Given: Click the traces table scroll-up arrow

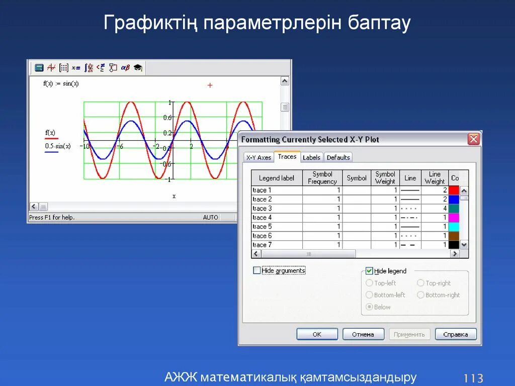Looking at the screenshot, I should tap(464, 190).
